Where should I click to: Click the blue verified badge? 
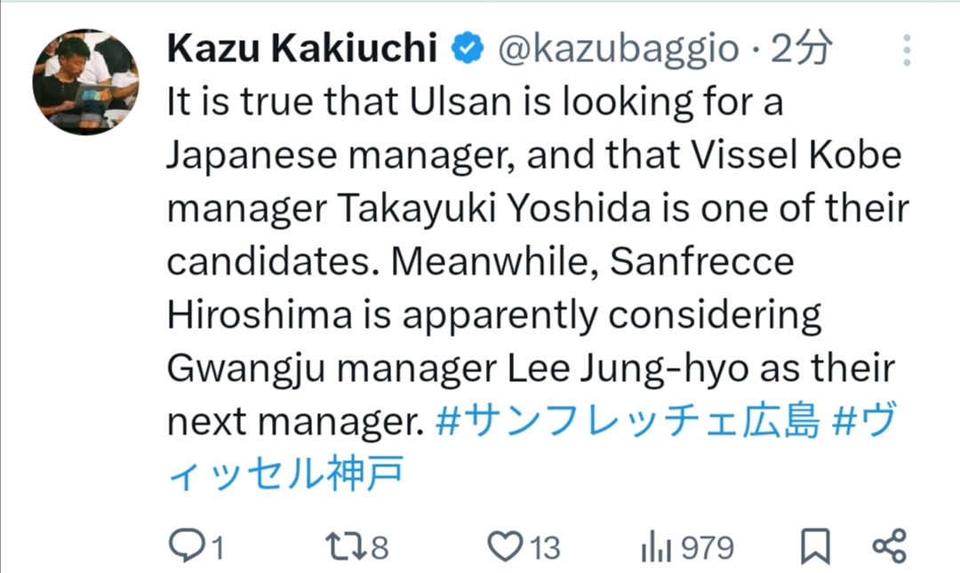(x=468, y=50)
